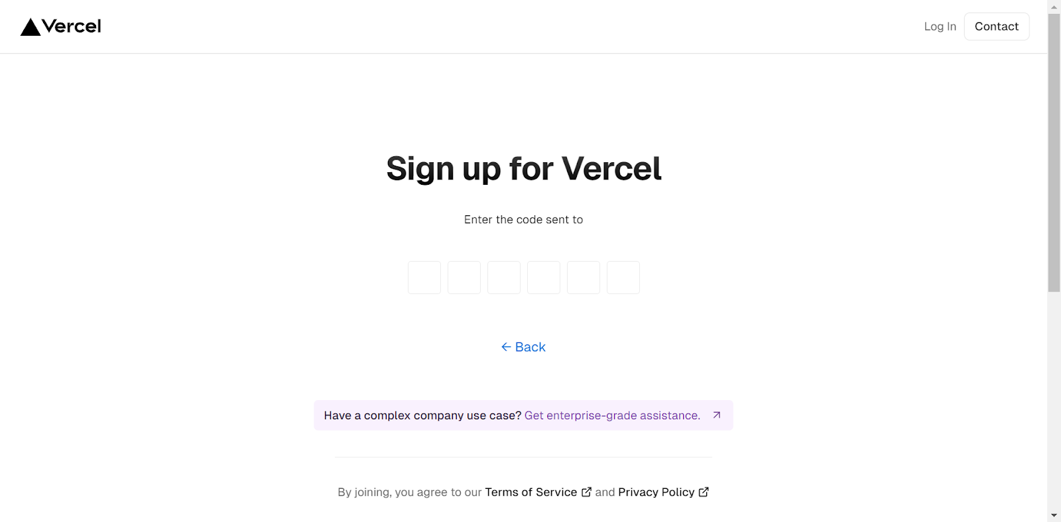This screenshot has width=1061, height=522.
Task: Click the external-link icon after Terms of Service
Action: tap(586, 492)
